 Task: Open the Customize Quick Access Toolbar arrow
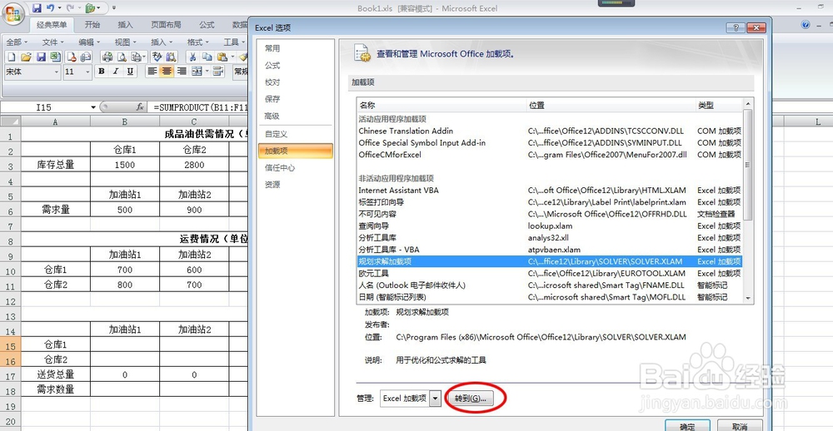(x=114, y=8)
